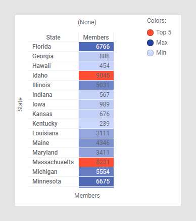
Task: Sort by the State column header
Action: pyautogui.click(x=53, y=38)
